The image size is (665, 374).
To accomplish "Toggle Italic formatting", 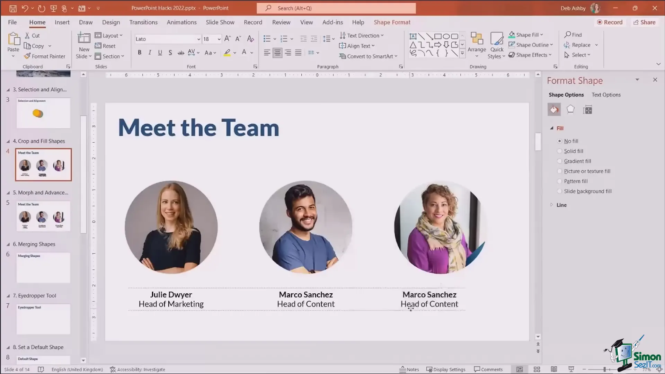I will coord(150,53).
